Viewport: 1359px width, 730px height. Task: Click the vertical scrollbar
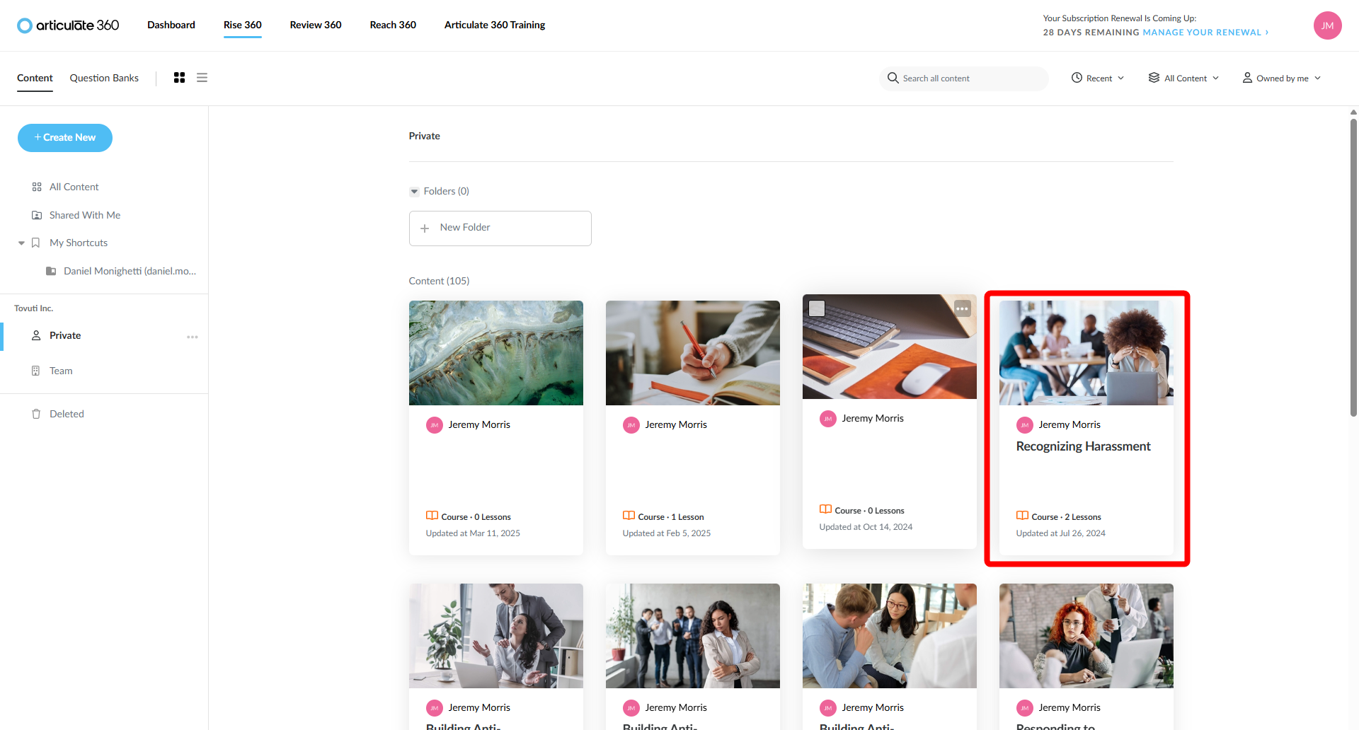1353,267
